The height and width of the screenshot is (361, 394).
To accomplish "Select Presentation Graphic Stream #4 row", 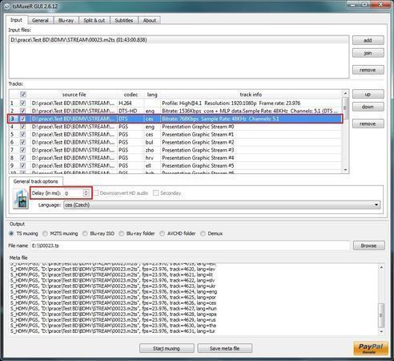I will tap(175, 157).
